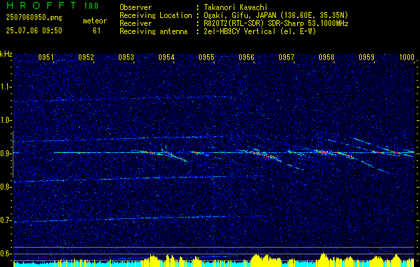Image resolution: width=420 pixels, height=267 pixels.
Task: Click the 1000 time marker
Action: (x=407, y=57)
